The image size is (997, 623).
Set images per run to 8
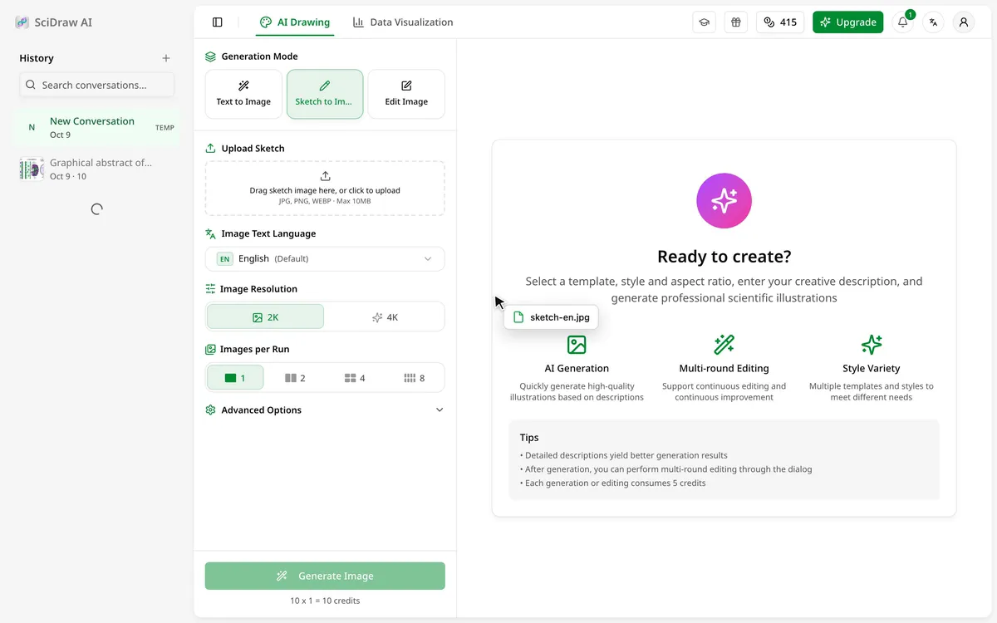[x=415, y=378]
